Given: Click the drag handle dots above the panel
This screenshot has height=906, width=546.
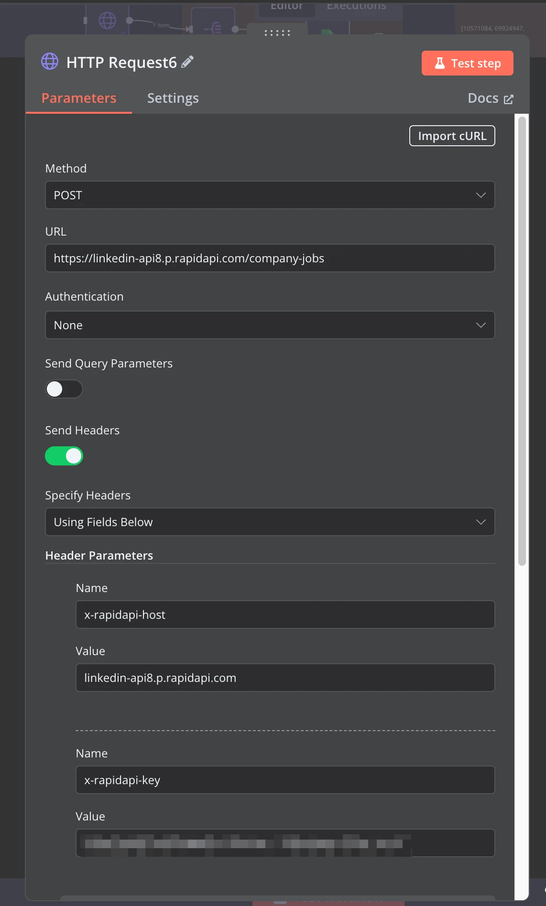Looking at the screenshot, I should coord(277,33).
